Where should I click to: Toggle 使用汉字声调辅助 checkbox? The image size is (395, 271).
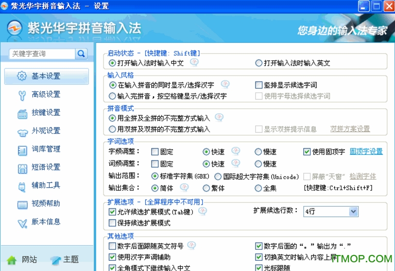(112, 257)
